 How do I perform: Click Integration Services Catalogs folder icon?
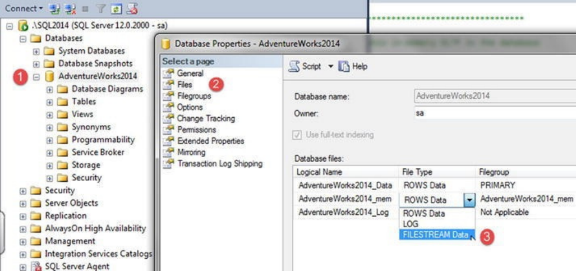point(35,254)
